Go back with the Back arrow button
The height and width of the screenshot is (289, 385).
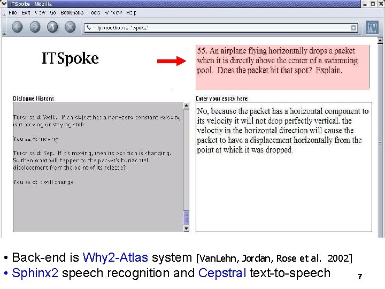[17, 27]
